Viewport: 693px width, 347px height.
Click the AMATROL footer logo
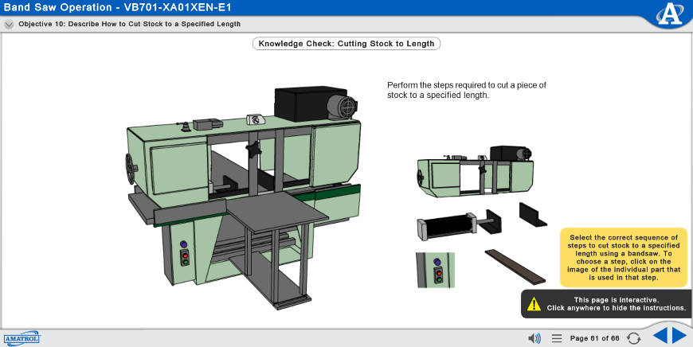tap(22, 338)
